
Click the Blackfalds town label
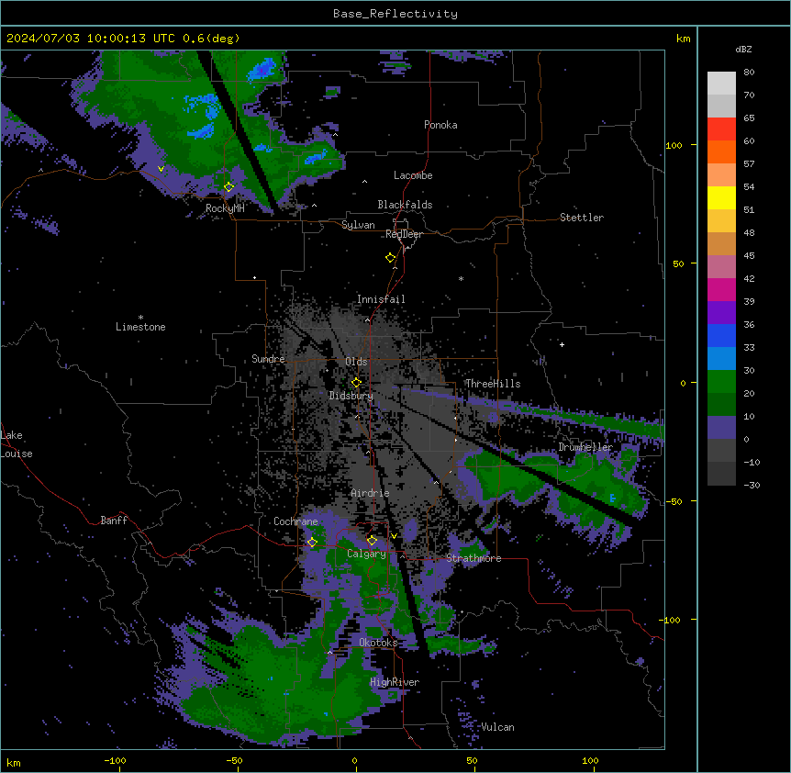click(405, 205)
